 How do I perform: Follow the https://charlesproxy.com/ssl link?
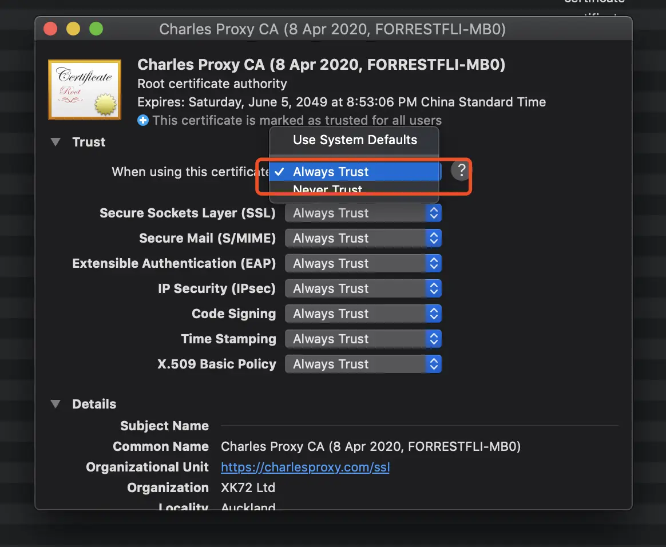(306, 467)
